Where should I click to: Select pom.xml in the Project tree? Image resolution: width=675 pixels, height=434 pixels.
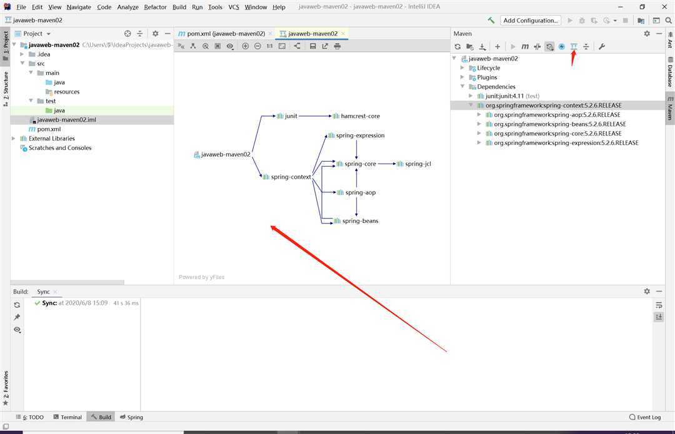click(x=49, y=129)
